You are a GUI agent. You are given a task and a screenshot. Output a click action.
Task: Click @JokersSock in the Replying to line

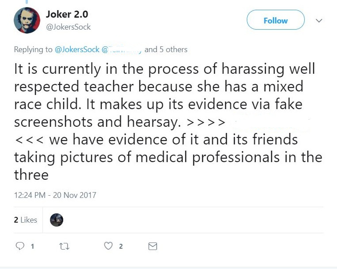(77, 49)
